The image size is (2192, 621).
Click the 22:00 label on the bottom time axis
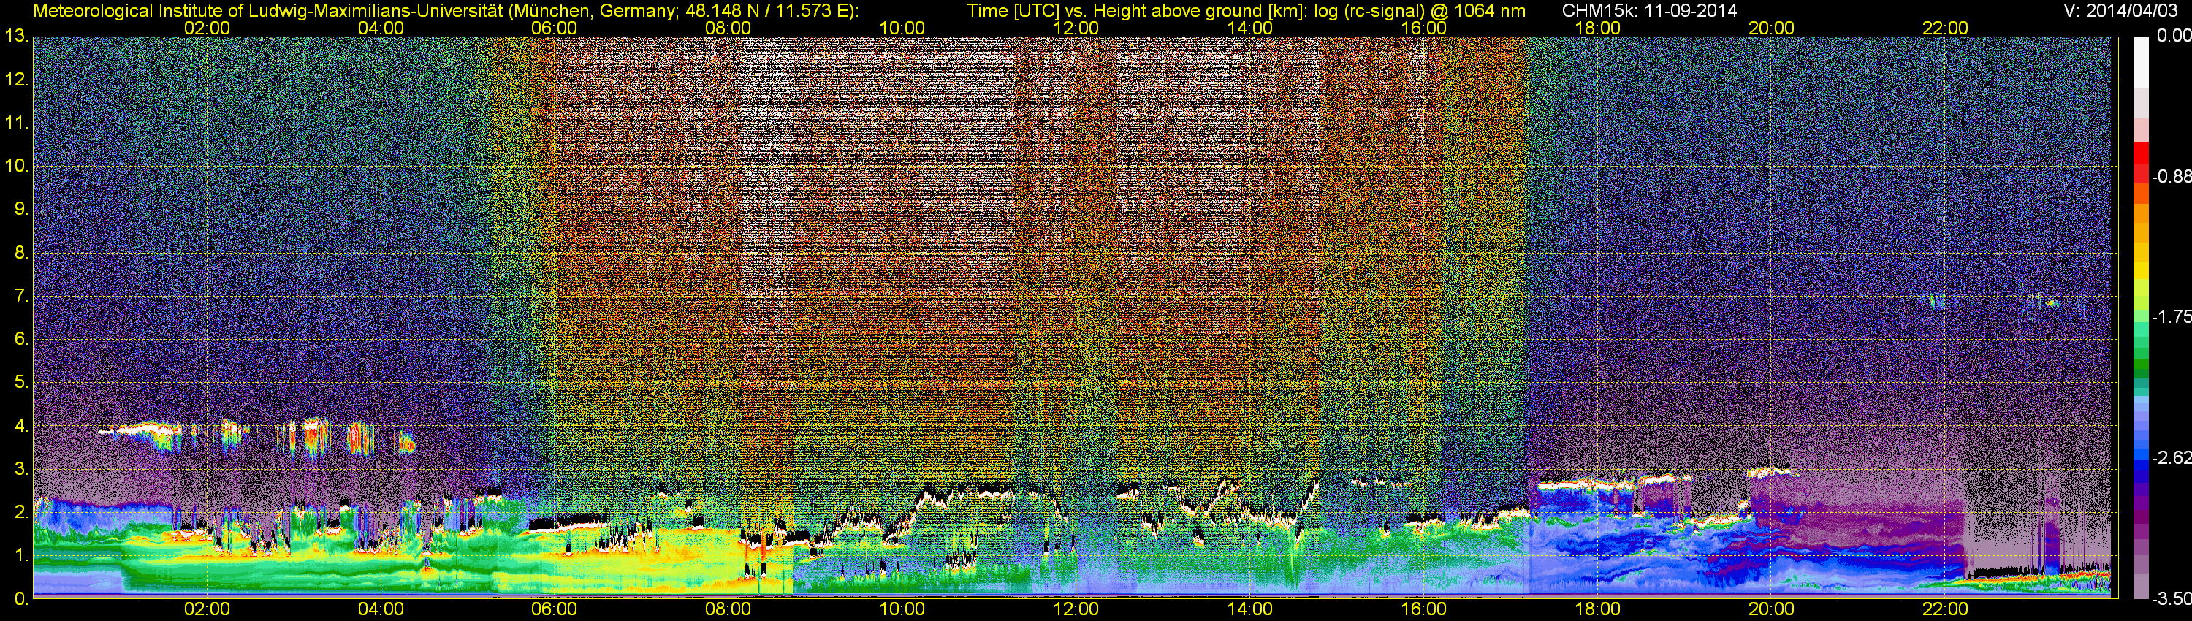pos(1945,609)
